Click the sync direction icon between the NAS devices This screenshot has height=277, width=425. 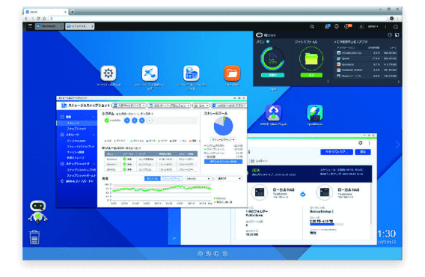click(303, 194)
